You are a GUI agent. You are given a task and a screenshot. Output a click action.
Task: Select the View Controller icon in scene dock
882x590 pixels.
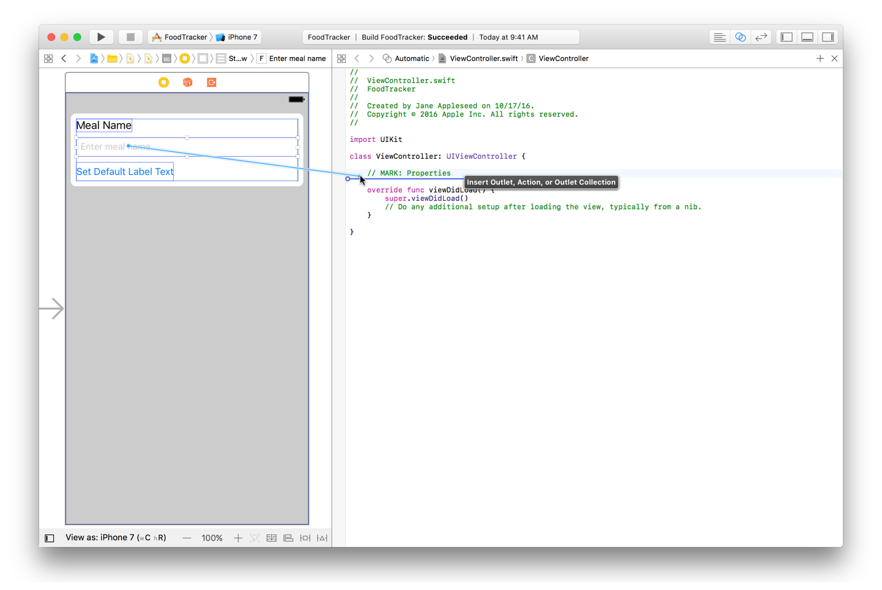[x=163, y=82]
